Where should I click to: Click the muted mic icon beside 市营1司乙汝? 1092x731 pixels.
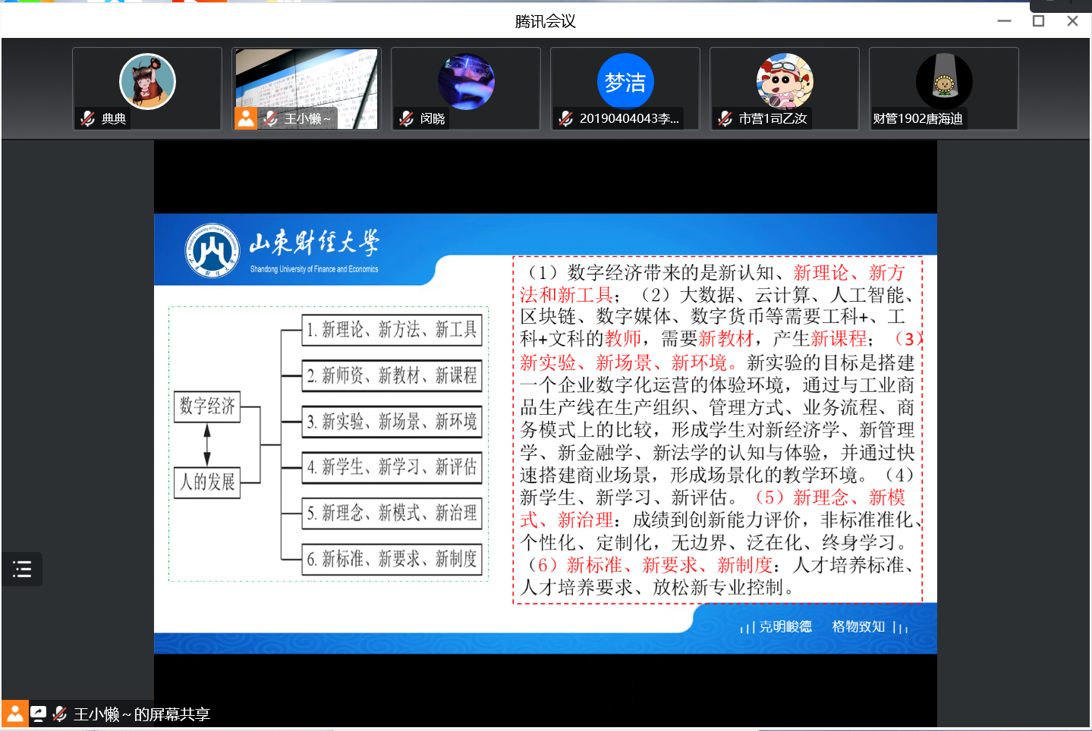(x=725, y=118)
